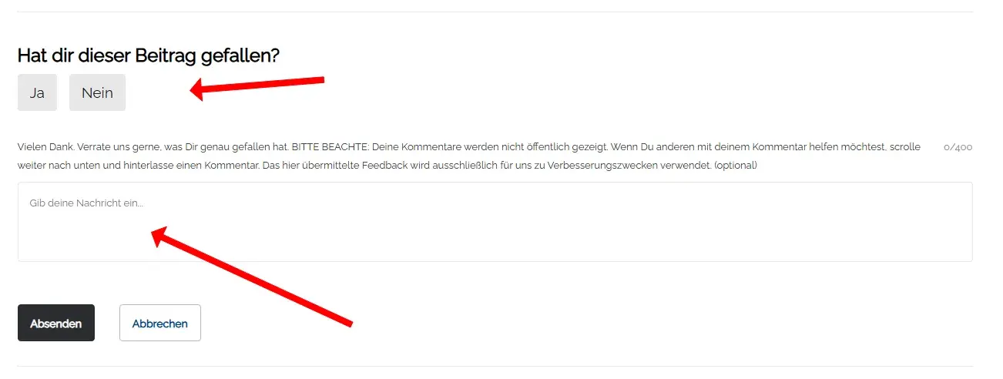The image size is (1003, 379).
Task: Click the horizontal divider above the heading
Action: tap(495, 12)
